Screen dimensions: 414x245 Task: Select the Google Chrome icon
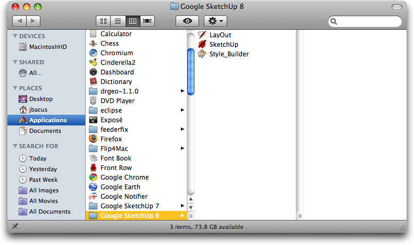click(x=93, y=177)
